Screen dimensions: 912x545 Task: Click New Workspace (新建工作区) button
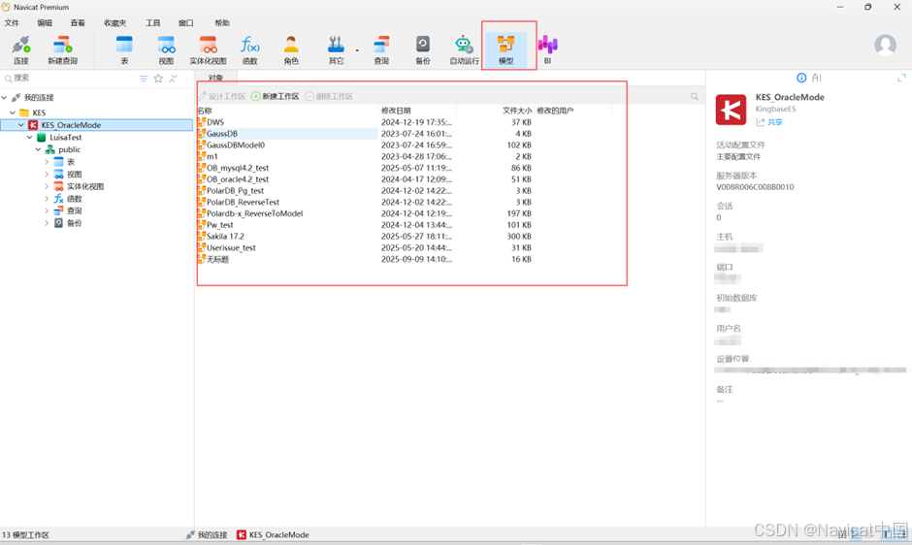pos(276,97)
